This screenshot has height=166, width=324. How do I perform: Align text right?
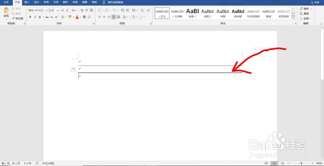coord(109,17)
